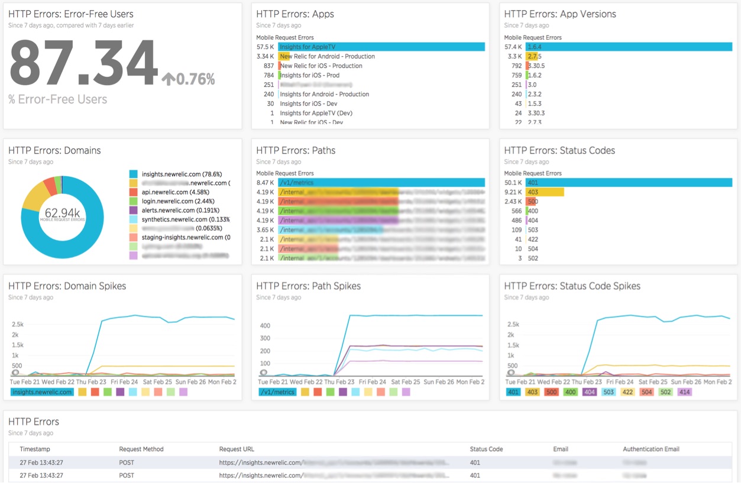Click the 401 bar in Status Codes widget

click(629, 183)
